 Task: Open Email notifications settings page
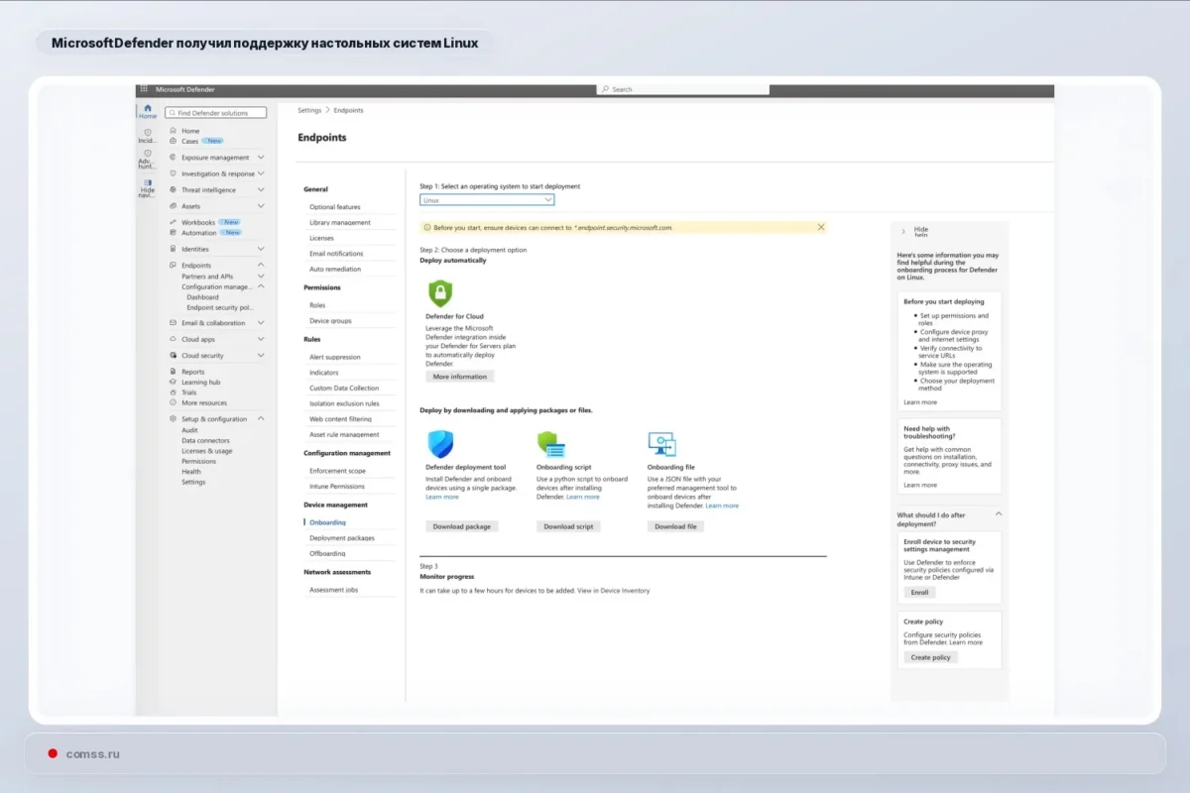click(x=336, y=254)
